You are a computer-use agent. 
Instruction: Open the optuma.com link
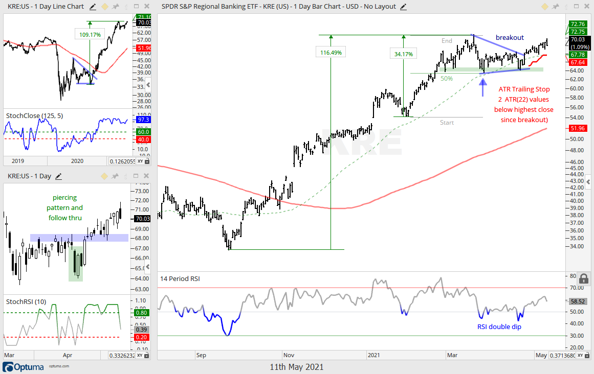coord(59,366)
